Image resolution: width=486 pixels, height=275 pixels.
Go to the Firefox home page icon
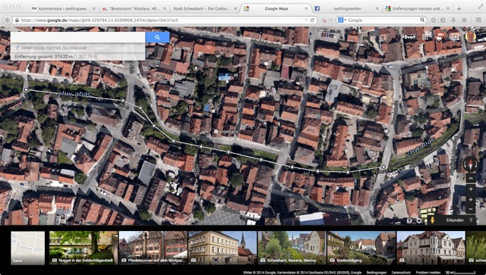(464, 20)
